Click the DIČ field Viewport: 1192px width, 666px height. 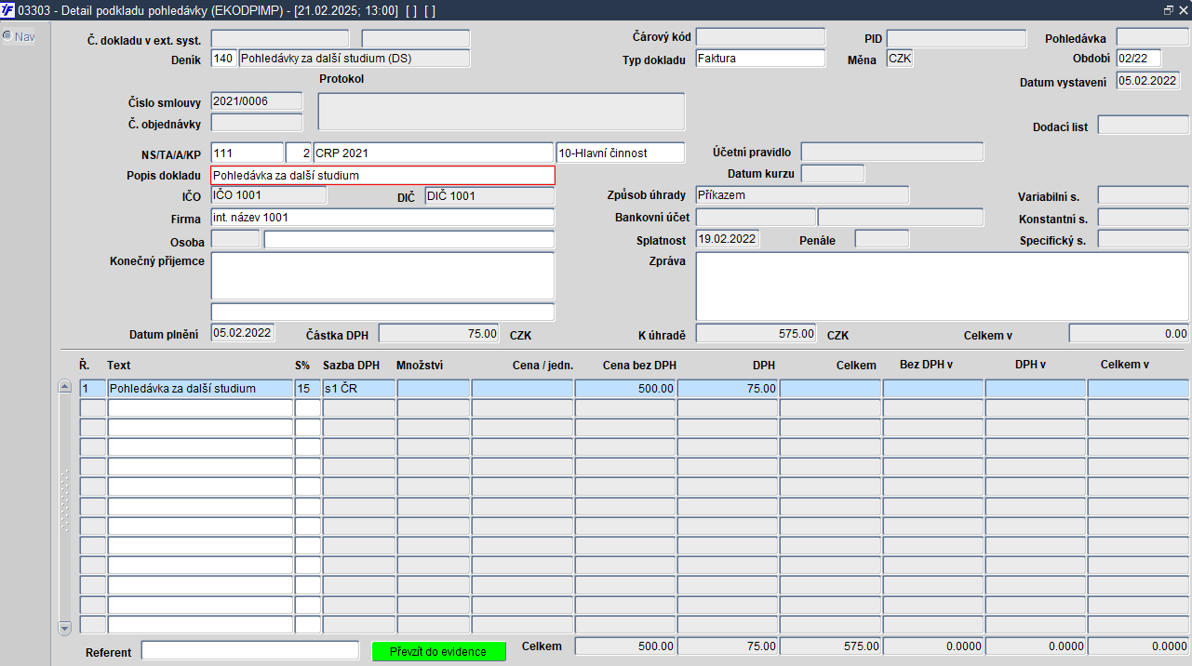pyautogui.click(x=489, y=195)
